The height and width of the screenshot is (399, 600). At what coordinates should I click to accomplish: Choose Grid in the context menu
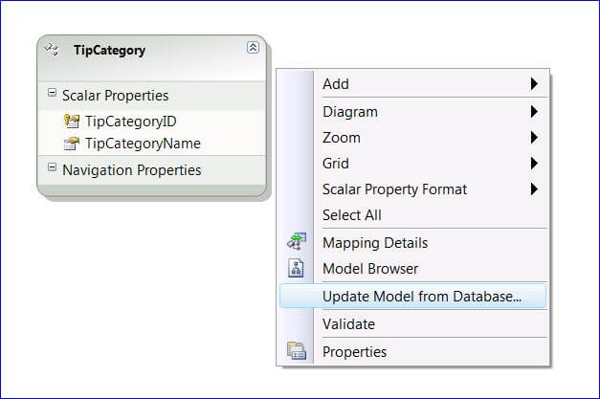coord(412,164)
